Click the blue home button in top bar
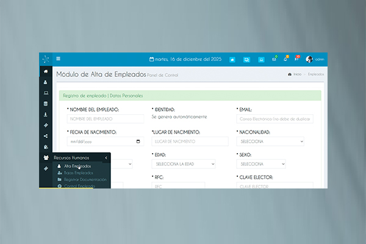 pyautogui.click(x=232, y=59)
